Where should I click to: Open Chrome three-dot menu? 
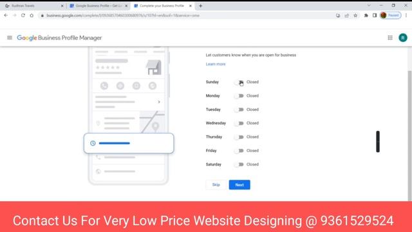(x=406, y=15)
